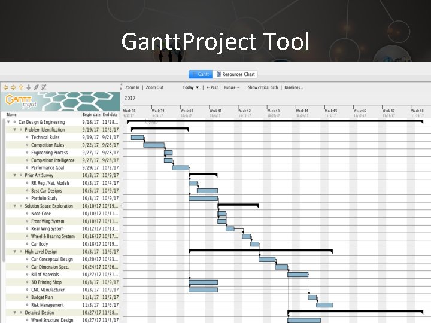Click Zoom In on the chart toolbar
This screenshot has width=431, height=323.
132,87
